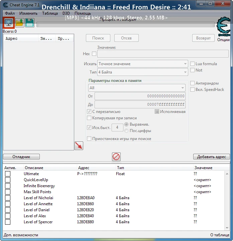Clear the address list with red circle icon
Screen dimensions: 233x241
point(116,157)
